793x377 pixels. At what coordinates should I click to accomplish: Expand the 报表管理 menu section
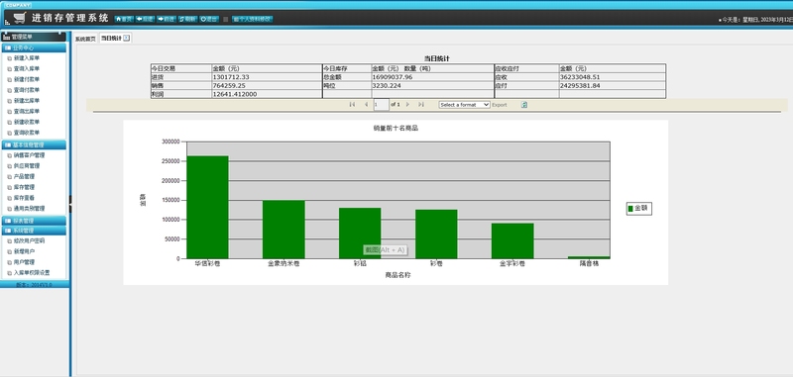click(x=34, y=221)
